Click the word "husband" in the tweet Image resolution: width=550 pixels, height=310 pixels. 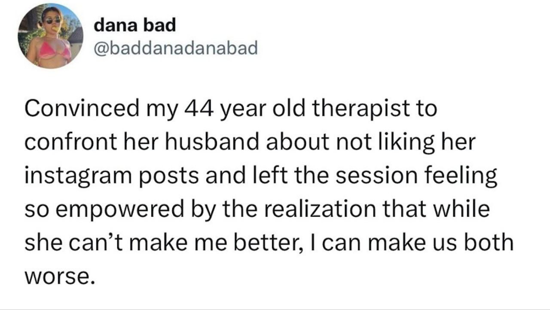(214, 143)
